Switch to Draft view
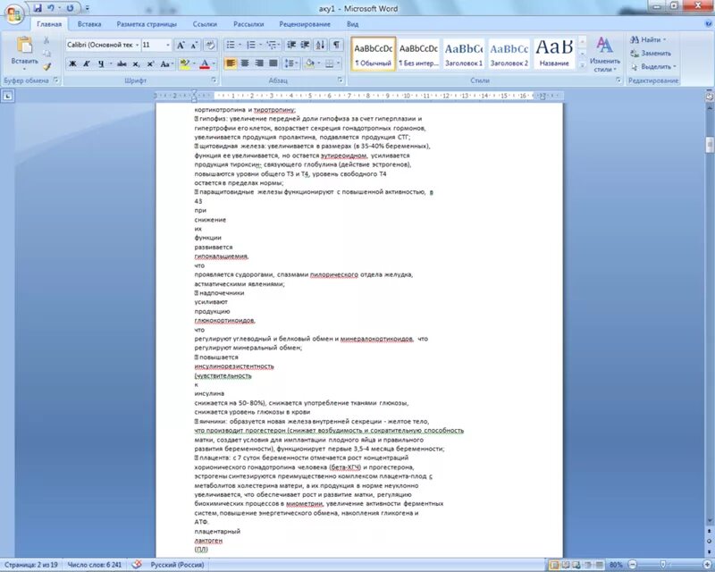The image size is (715, 572). (x=599, y=565)
